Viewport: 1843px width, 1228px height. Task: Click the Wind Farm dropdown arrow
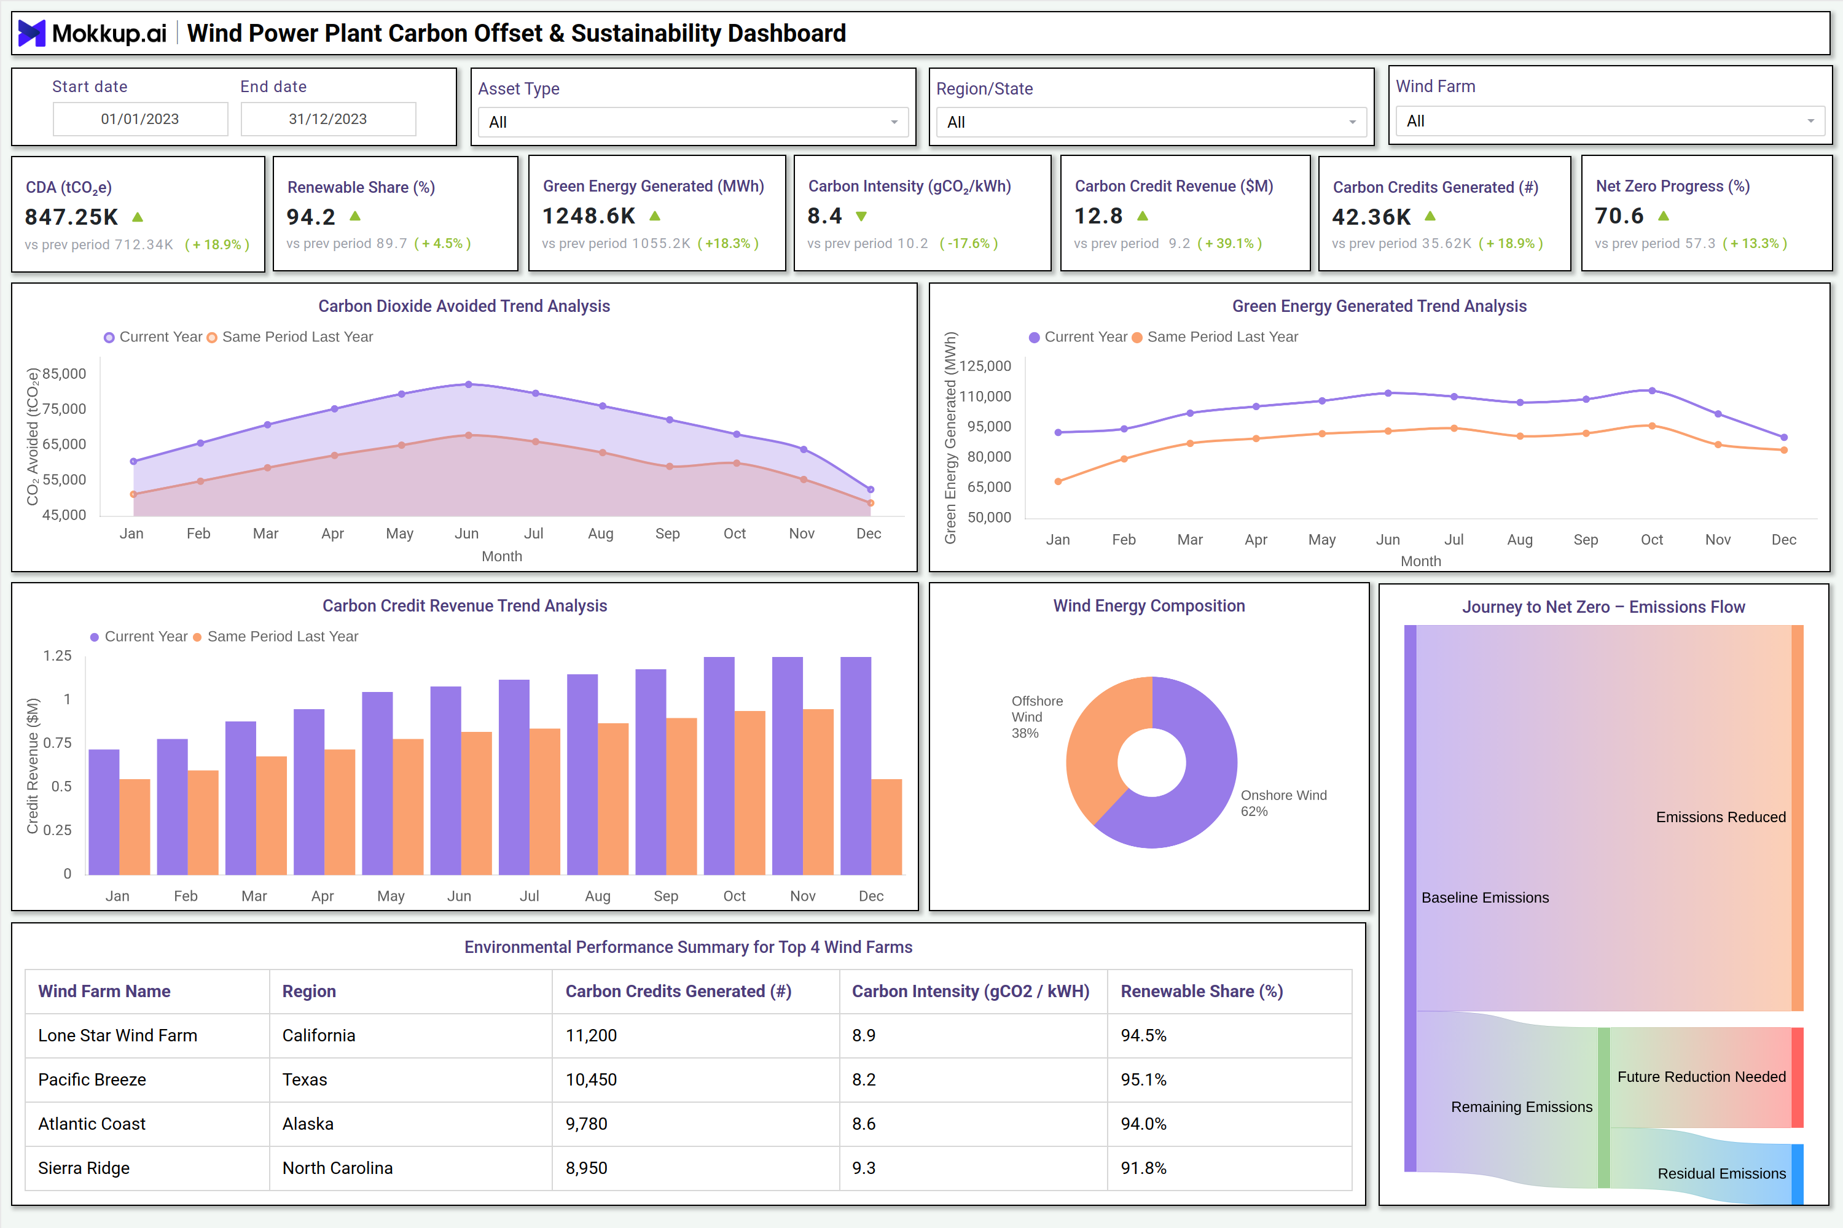tap(1811, 122)
